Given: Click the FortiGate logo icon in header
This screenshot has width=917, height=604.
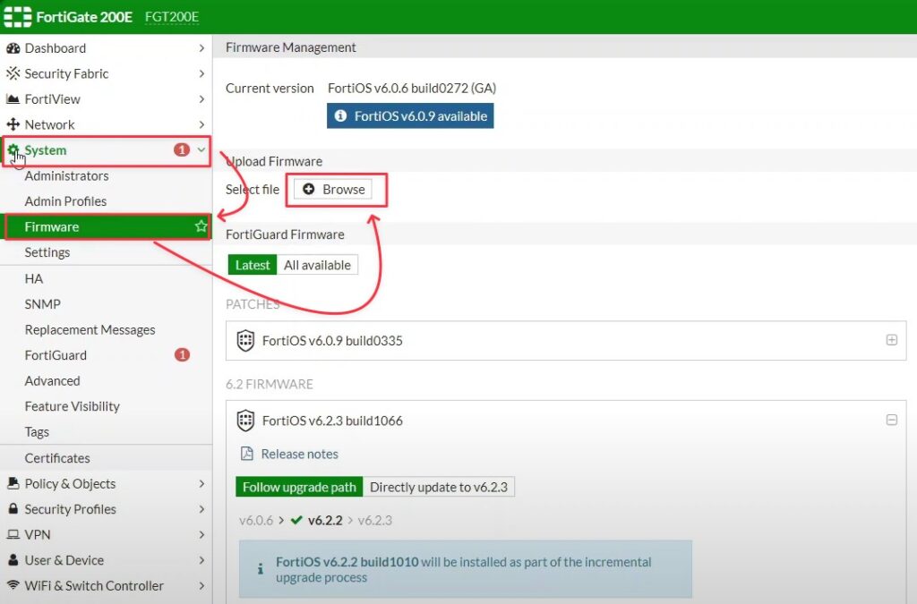Looking at the screenshot, I should tap(18, 17).
